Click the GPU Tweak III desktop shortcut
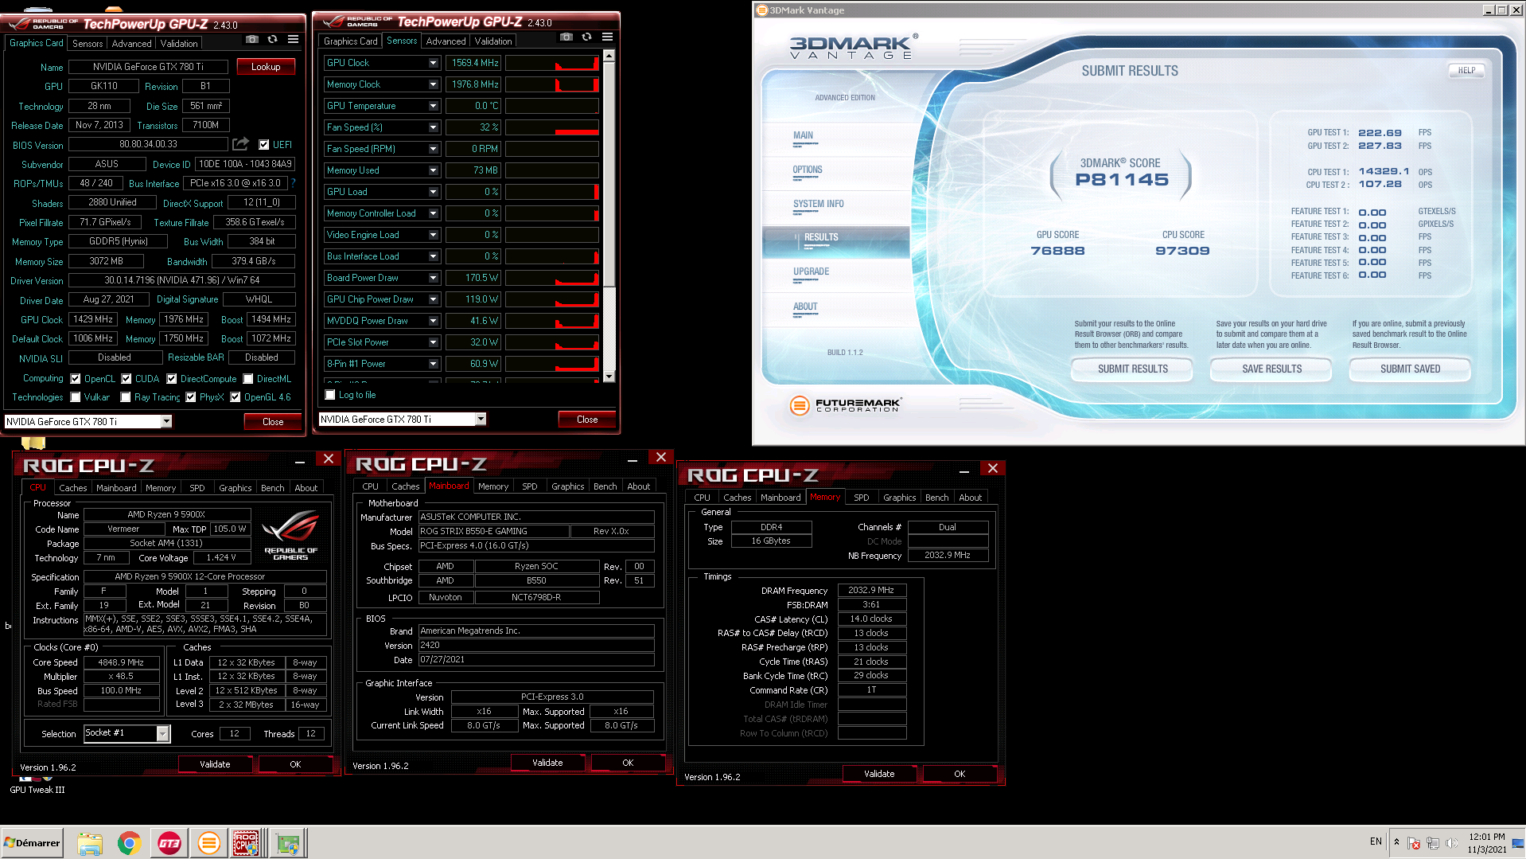The image size is (1526, 859). point(37,784)
